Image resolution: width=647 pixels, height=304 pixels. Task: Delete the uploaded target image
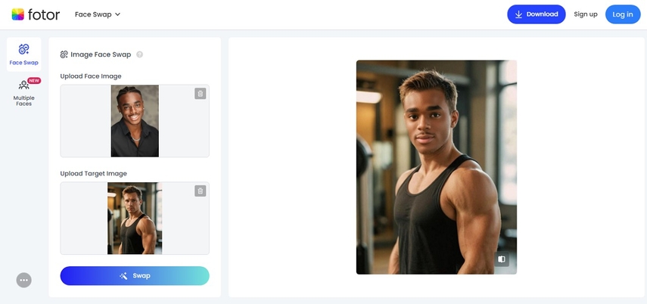(200, 191)
